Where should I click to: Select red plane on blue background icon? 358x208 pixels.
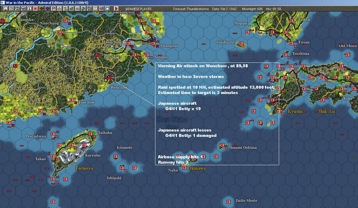point(48,9)
